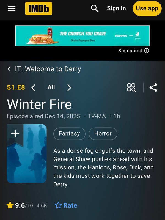Click the Use app button
165x220 pixels.
point(147,9)
